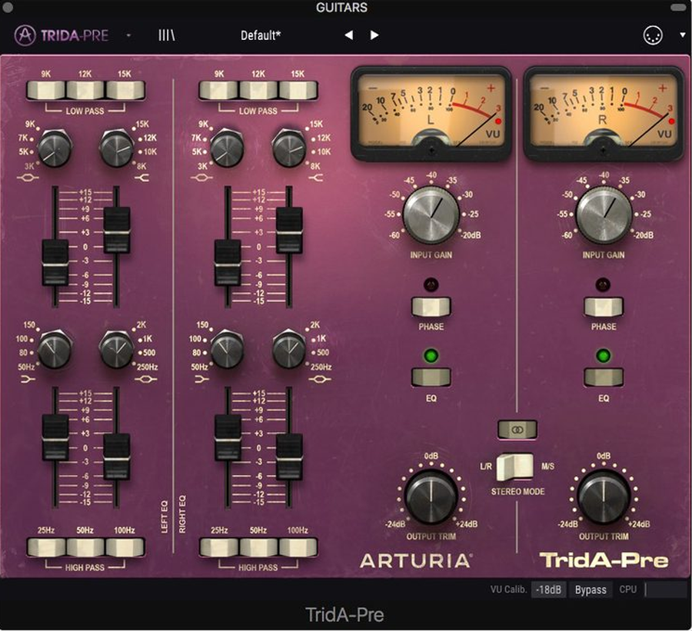Click Right EQ low shelf gain fader handle
The width and height of the screenshot is (692, 631).
(228, 437)
